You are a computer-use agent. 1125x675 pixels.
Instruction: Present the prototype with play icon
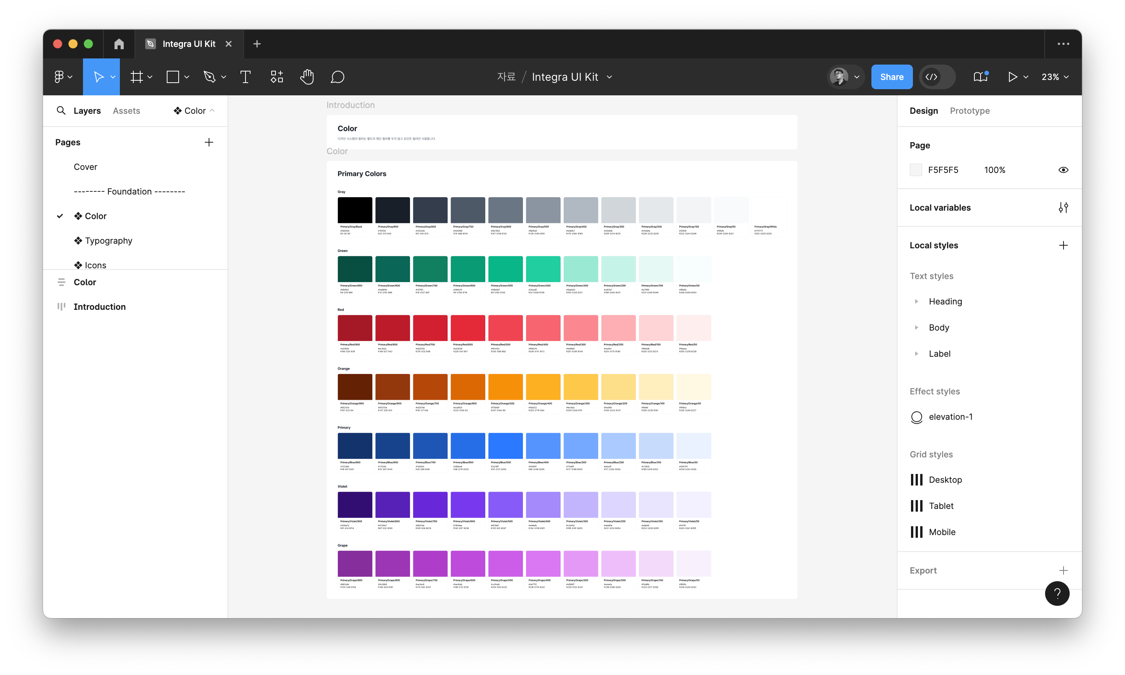1012,77
